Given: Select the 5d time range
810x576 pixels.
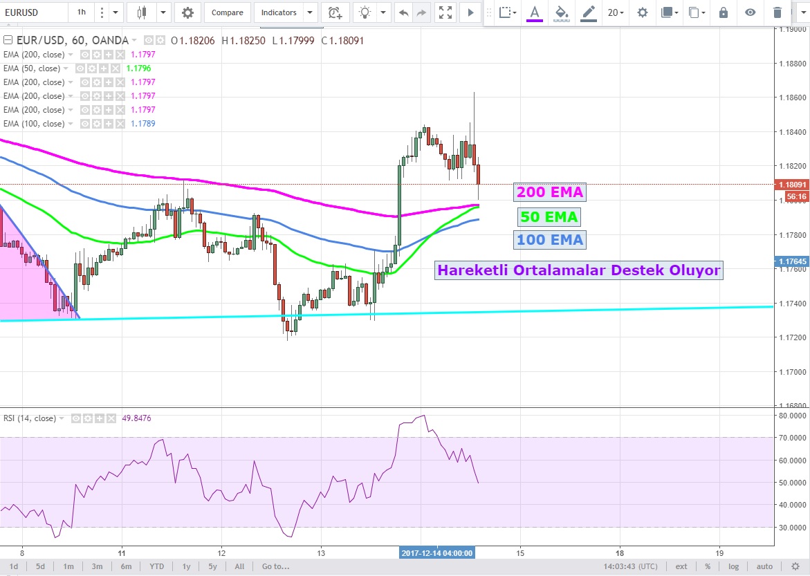Looking at the screenshot, I should tap(41, 566).
